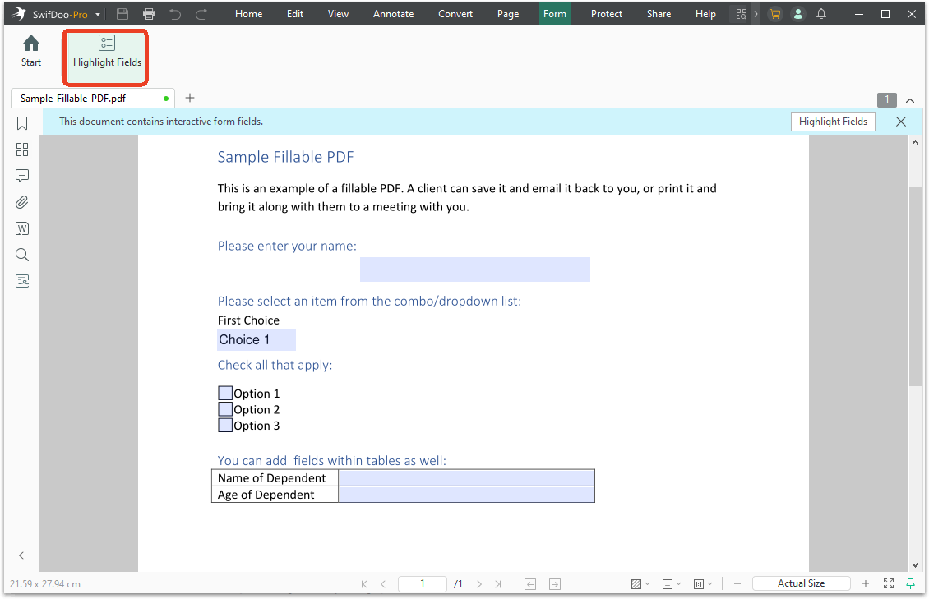
Task: Open the Search sidebar panel
Action: pos(22,255)
